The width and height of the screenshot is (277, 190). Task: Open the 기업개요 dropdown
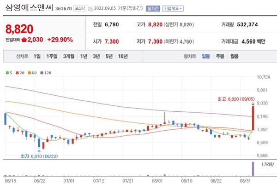173,8
